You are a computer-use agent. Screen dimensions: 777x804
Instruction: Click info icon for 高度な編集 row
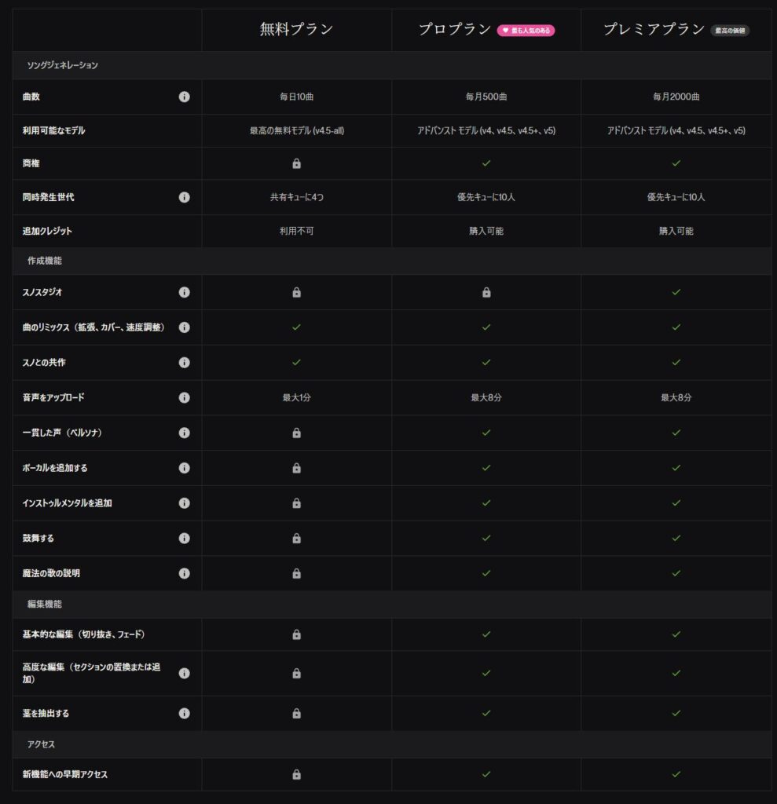click(184, 673)
